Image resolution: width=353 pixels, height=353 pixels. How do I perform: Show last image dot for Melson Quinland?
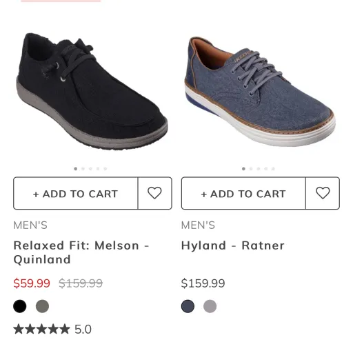pyautogui.click(x=105, y=169)
